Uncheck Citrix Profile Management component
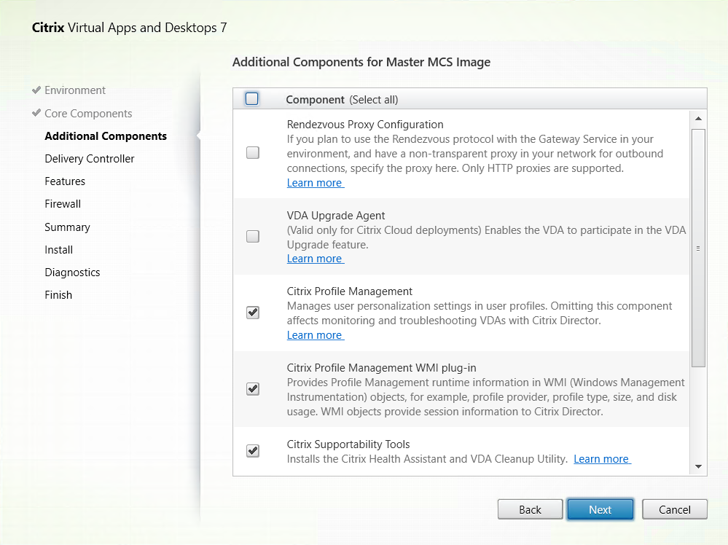Viewport: 728px width, 545px height. click(x=253, y=313)
